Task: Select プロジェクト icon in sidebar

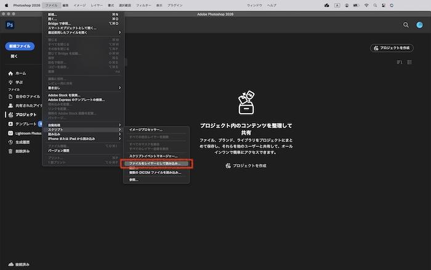Action: pos(10,114)
